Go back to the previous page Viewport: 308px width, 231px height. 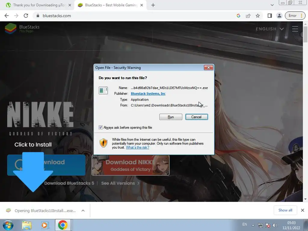click(7, 16)
